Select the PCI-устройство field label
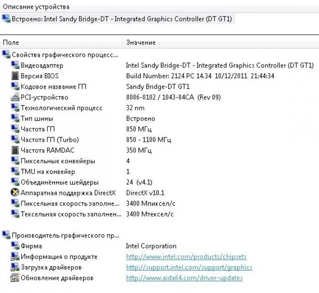Image resolution: width=319 pixels, height=293 pixels. 44,97
